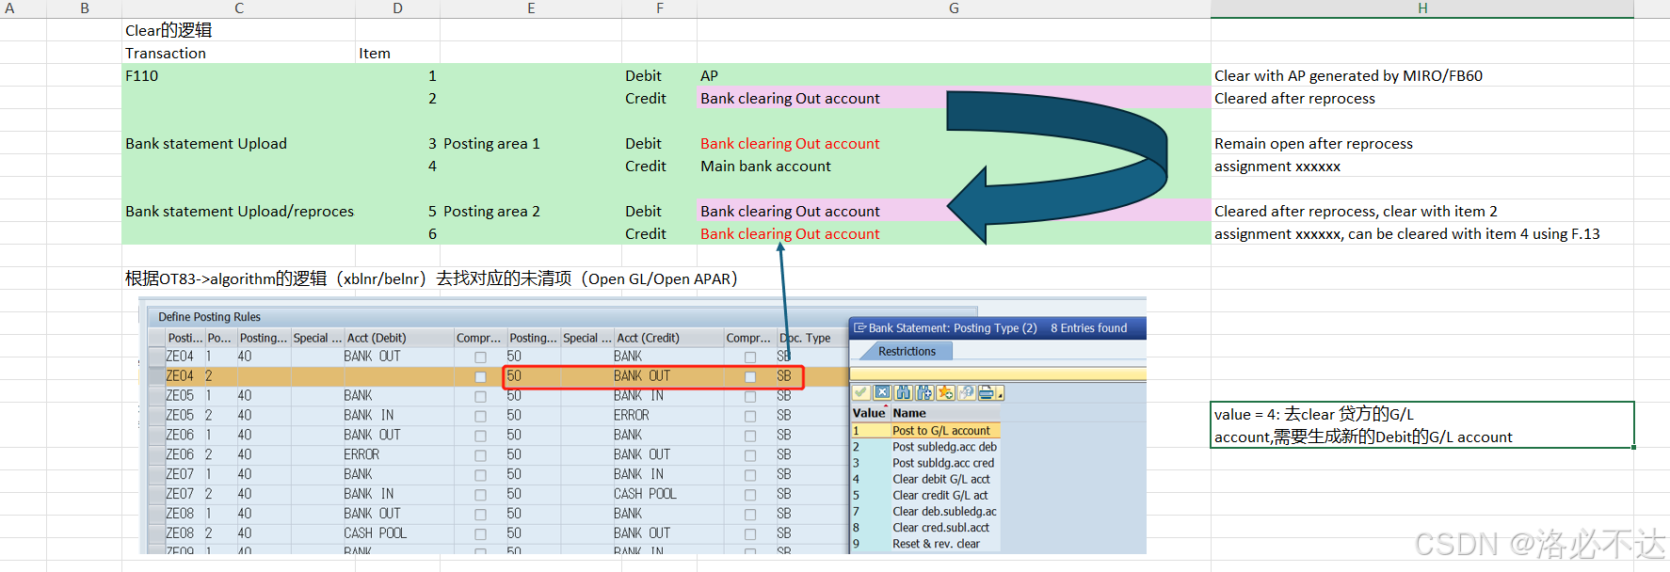Click the Acct (Debit) column header

(x=398, y=338)
